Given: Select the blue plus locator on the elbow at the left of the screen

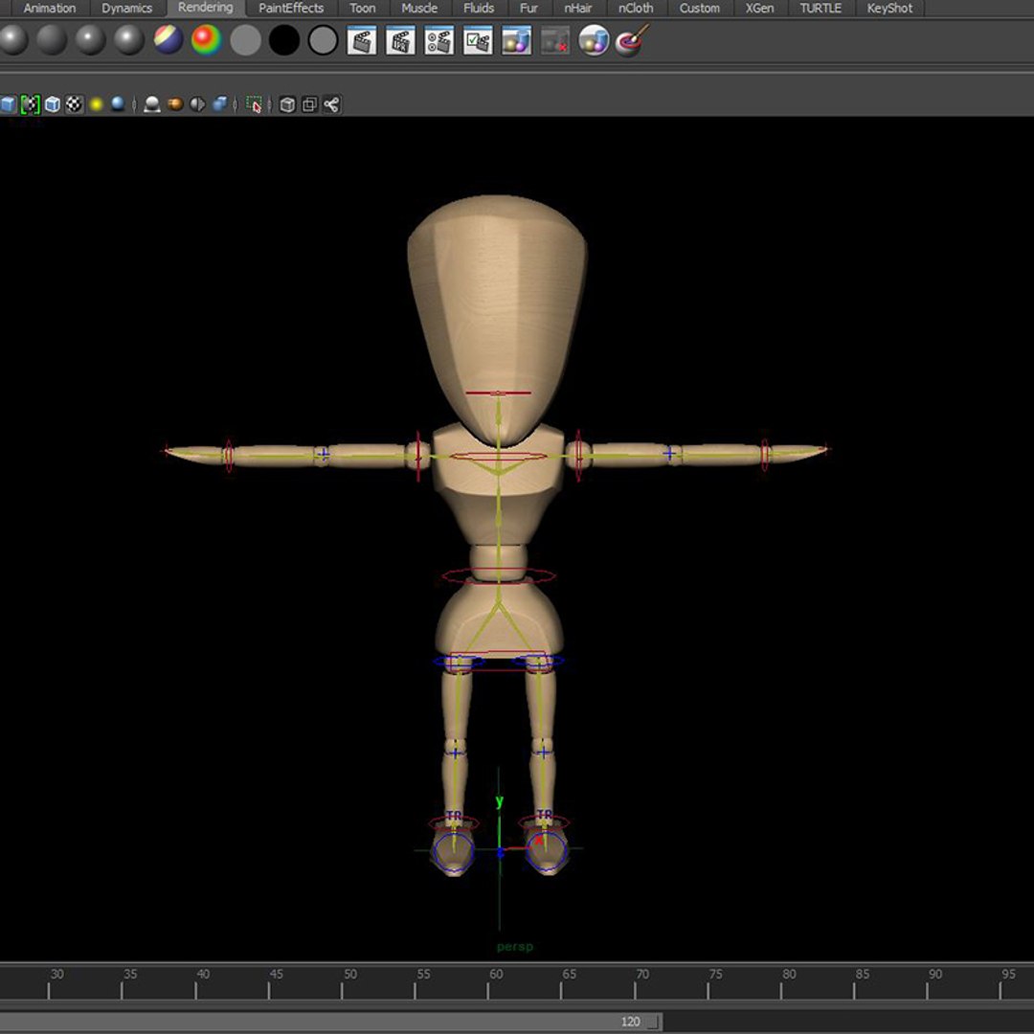Looking at the screenshot, I should (x=324, y=454).
